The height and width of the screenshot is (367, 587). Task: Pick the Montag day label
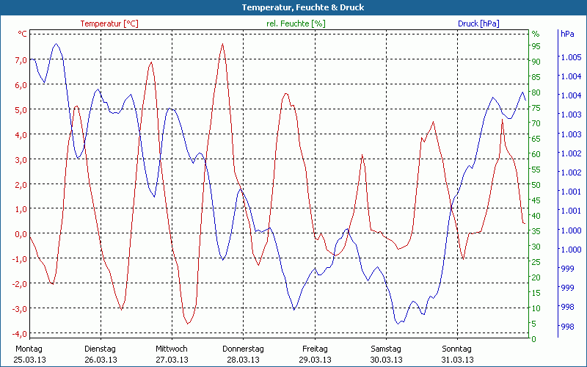(x=28, y=349)
